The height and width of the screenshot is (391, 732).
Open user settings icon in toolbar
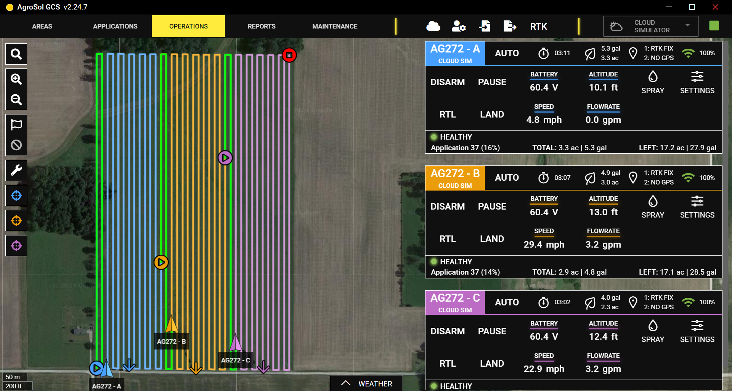(x=458, y=26)
